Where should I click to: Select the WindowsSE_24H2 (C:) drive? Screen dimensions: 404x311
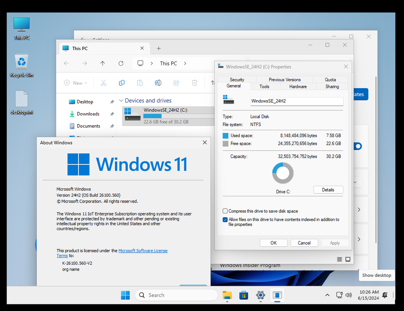click(x=168, y=116)
